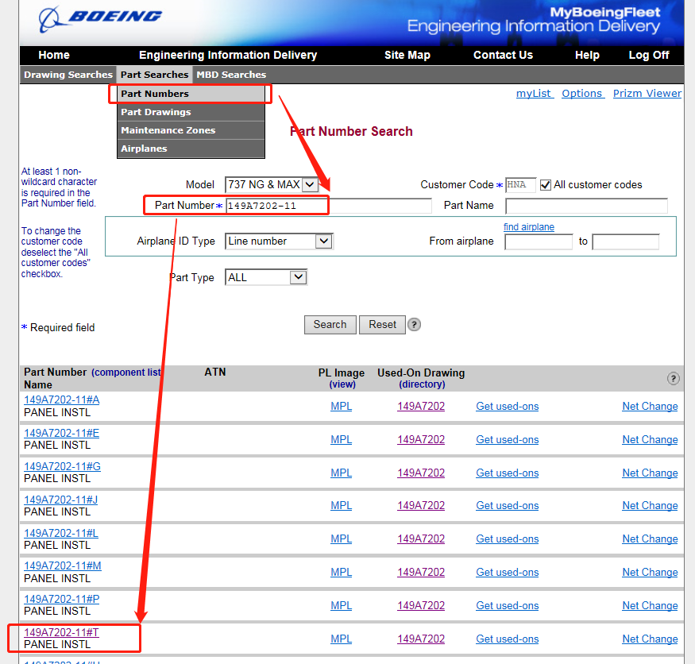695x664 pixels.
Task: View Net Change for 149A7202-11#A
Action: click(x=651, y=407)
